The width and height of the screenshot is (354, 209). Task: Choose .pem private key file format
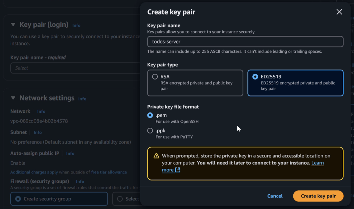click(150, 115)
